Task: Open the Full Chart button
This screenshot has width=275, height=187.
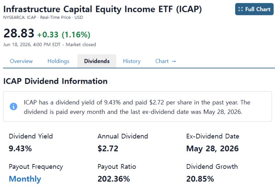Action: pyautogui.click(x=254, y=9)
